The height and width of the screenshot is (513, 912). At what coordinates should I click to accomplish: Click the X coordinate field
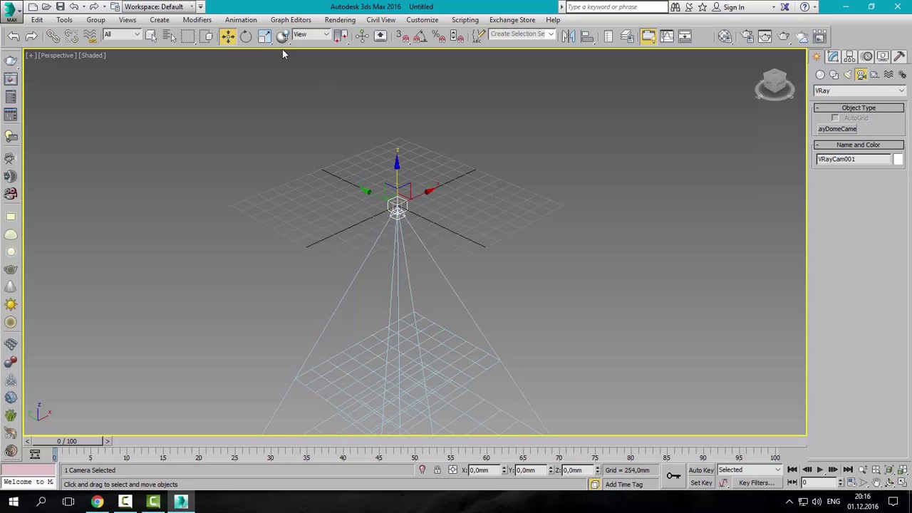(483, 470)
